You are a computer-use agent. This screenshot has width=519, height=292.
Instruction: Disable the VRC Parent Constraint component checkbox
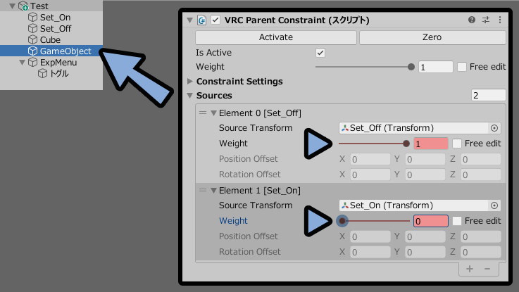(215, 20)
